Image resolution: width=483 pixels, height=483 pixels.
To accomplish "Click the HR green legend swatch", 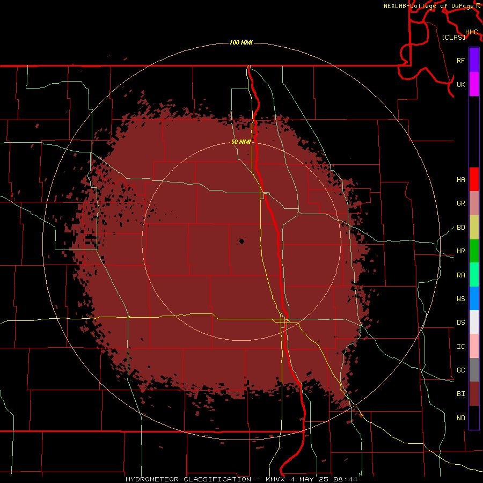I will click(474, 251).
